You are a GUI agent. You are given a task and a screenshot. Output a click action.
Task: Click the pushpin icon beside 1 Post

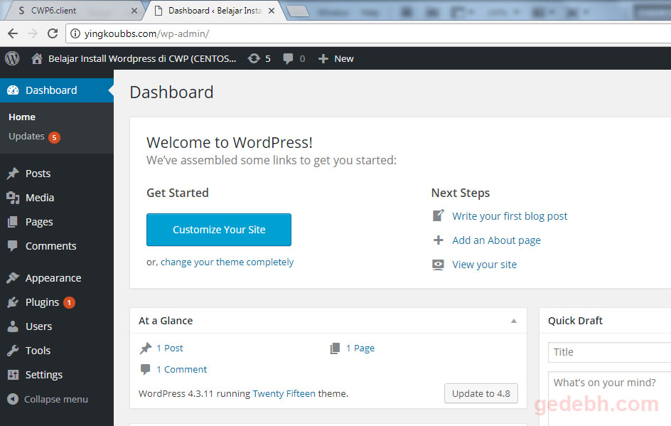[146, 348]
